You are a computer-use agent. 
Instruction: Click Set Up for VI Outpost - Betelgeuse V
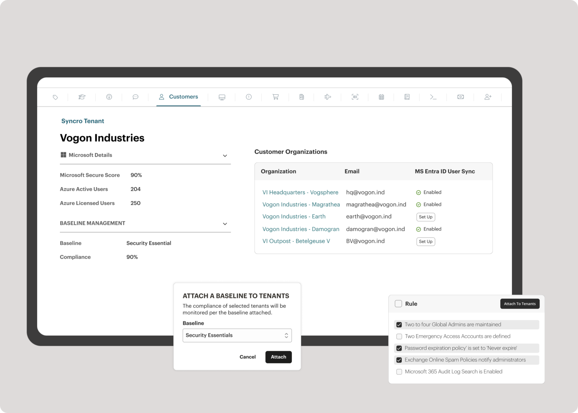click(425, 241)
